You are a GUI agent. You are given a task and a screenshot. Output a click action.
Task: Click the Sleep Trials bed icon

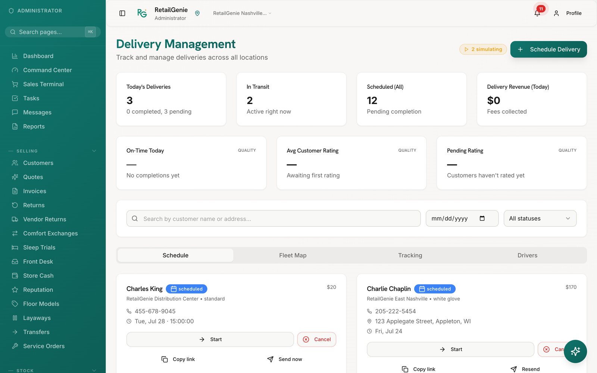15,247
